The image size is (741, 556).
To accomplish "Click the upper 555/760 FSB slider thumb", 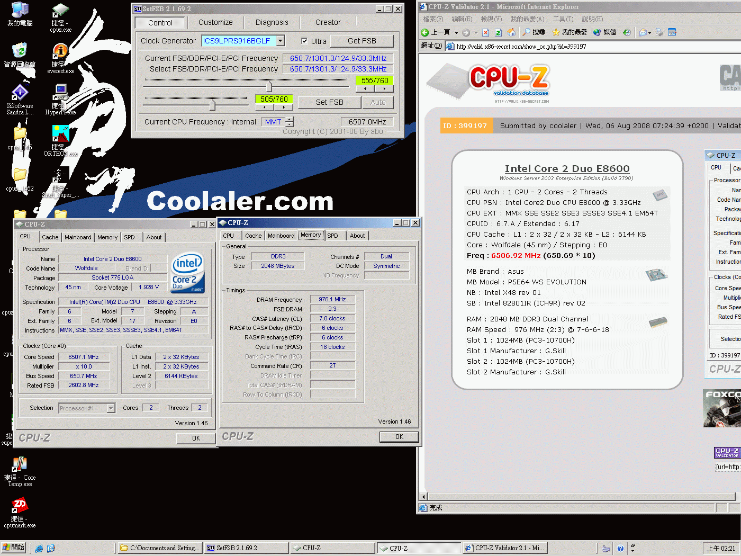I will [269, 86].
